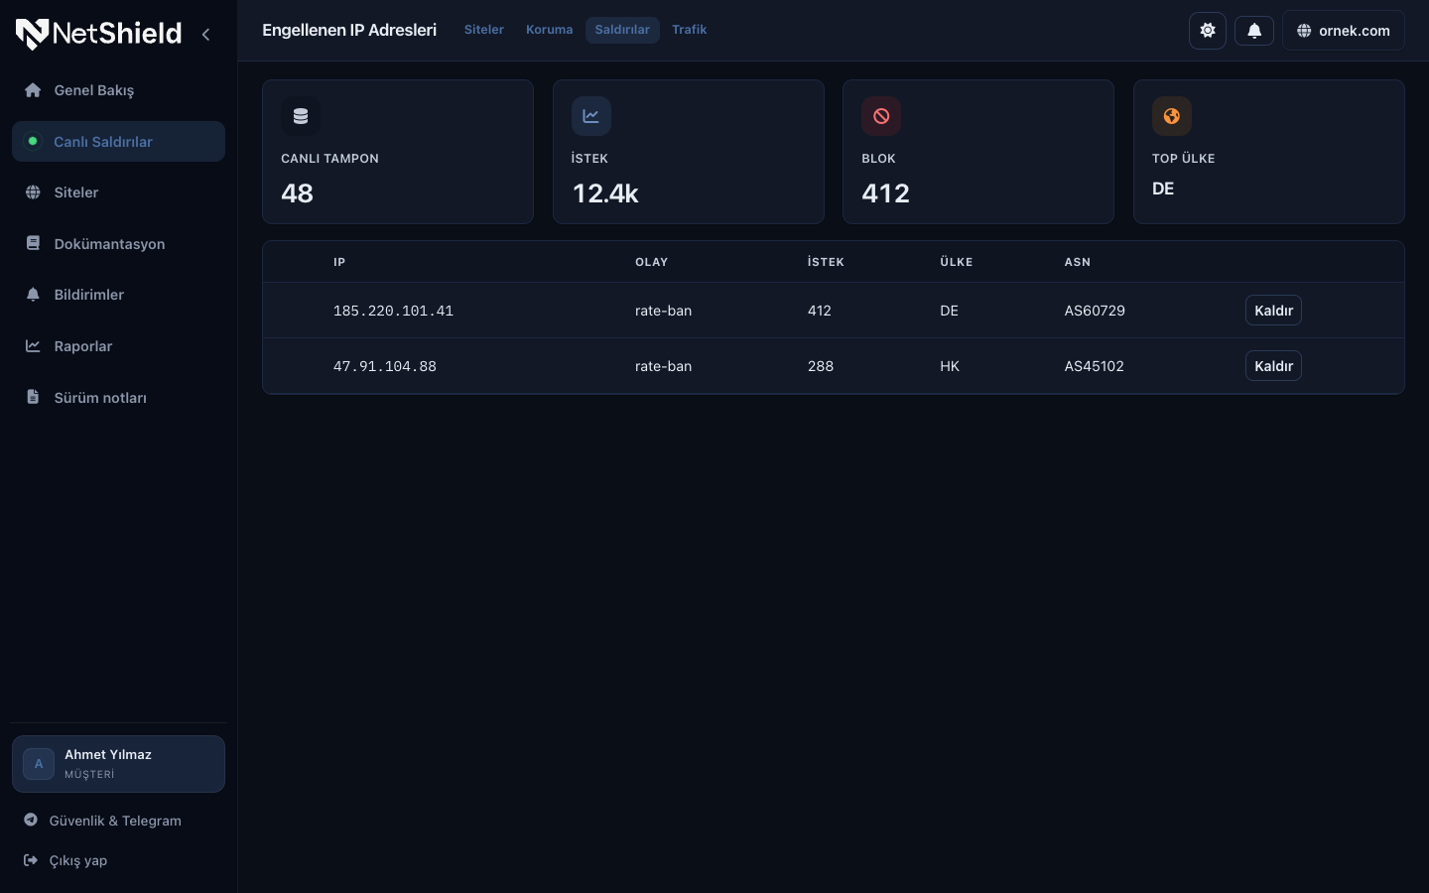
Task: Click the HK country cell
Action: (x=950, y=366)
